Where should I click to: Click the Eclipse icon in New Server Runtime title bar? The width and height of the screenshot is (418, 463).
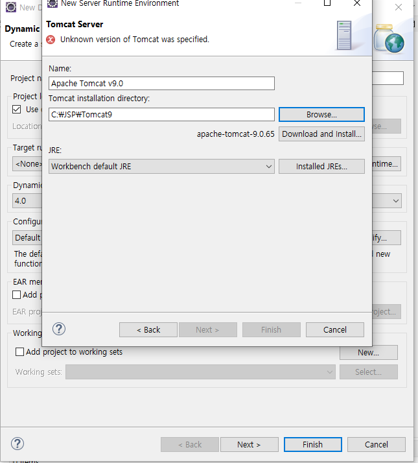pyautogui.click(x=52, y=3)
